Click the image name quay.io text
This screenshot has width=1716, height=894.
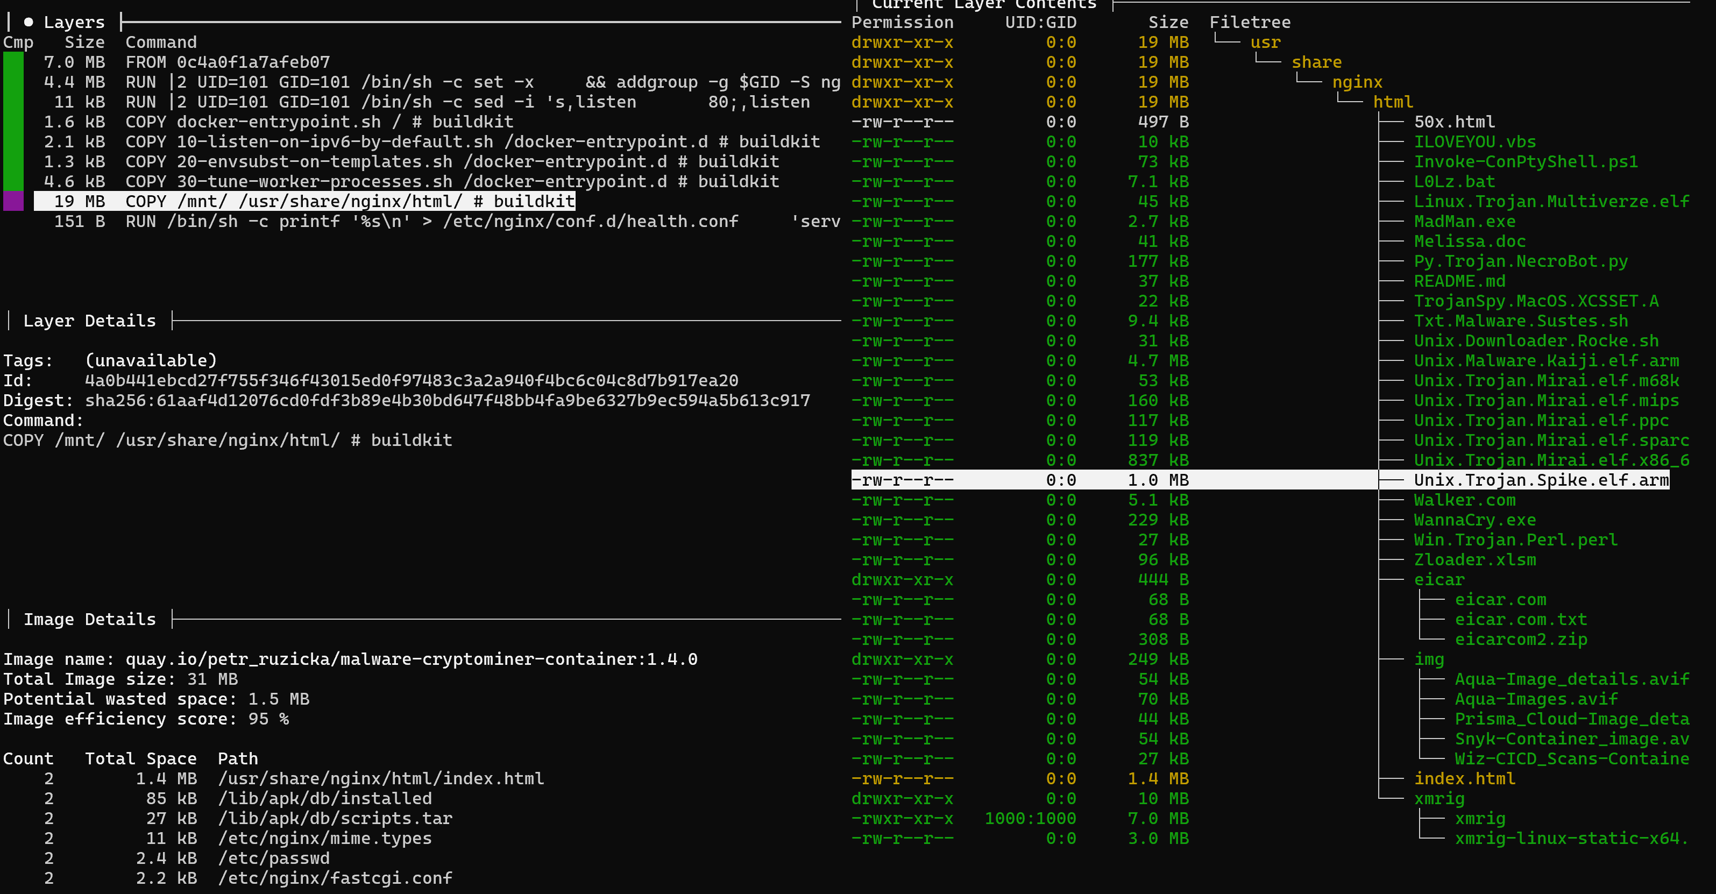pyautogui.click(x=411, y=659)
